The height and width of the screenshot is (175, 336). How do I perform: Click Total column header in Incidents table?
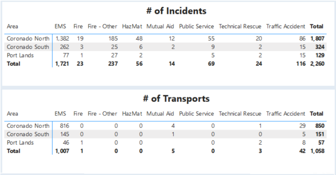[x=317, y=26]
